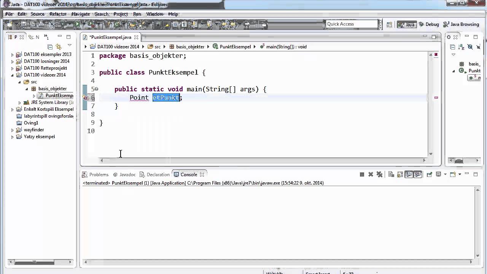Toggle Scroll Lock in Console toolbar
The height and width of the screenshot is (274, 487).
(x=400, y=174)
